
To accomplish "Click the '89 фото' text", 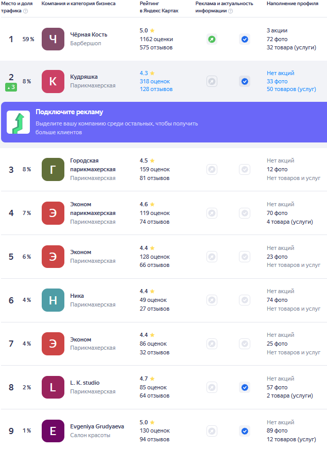I will 277,431.
